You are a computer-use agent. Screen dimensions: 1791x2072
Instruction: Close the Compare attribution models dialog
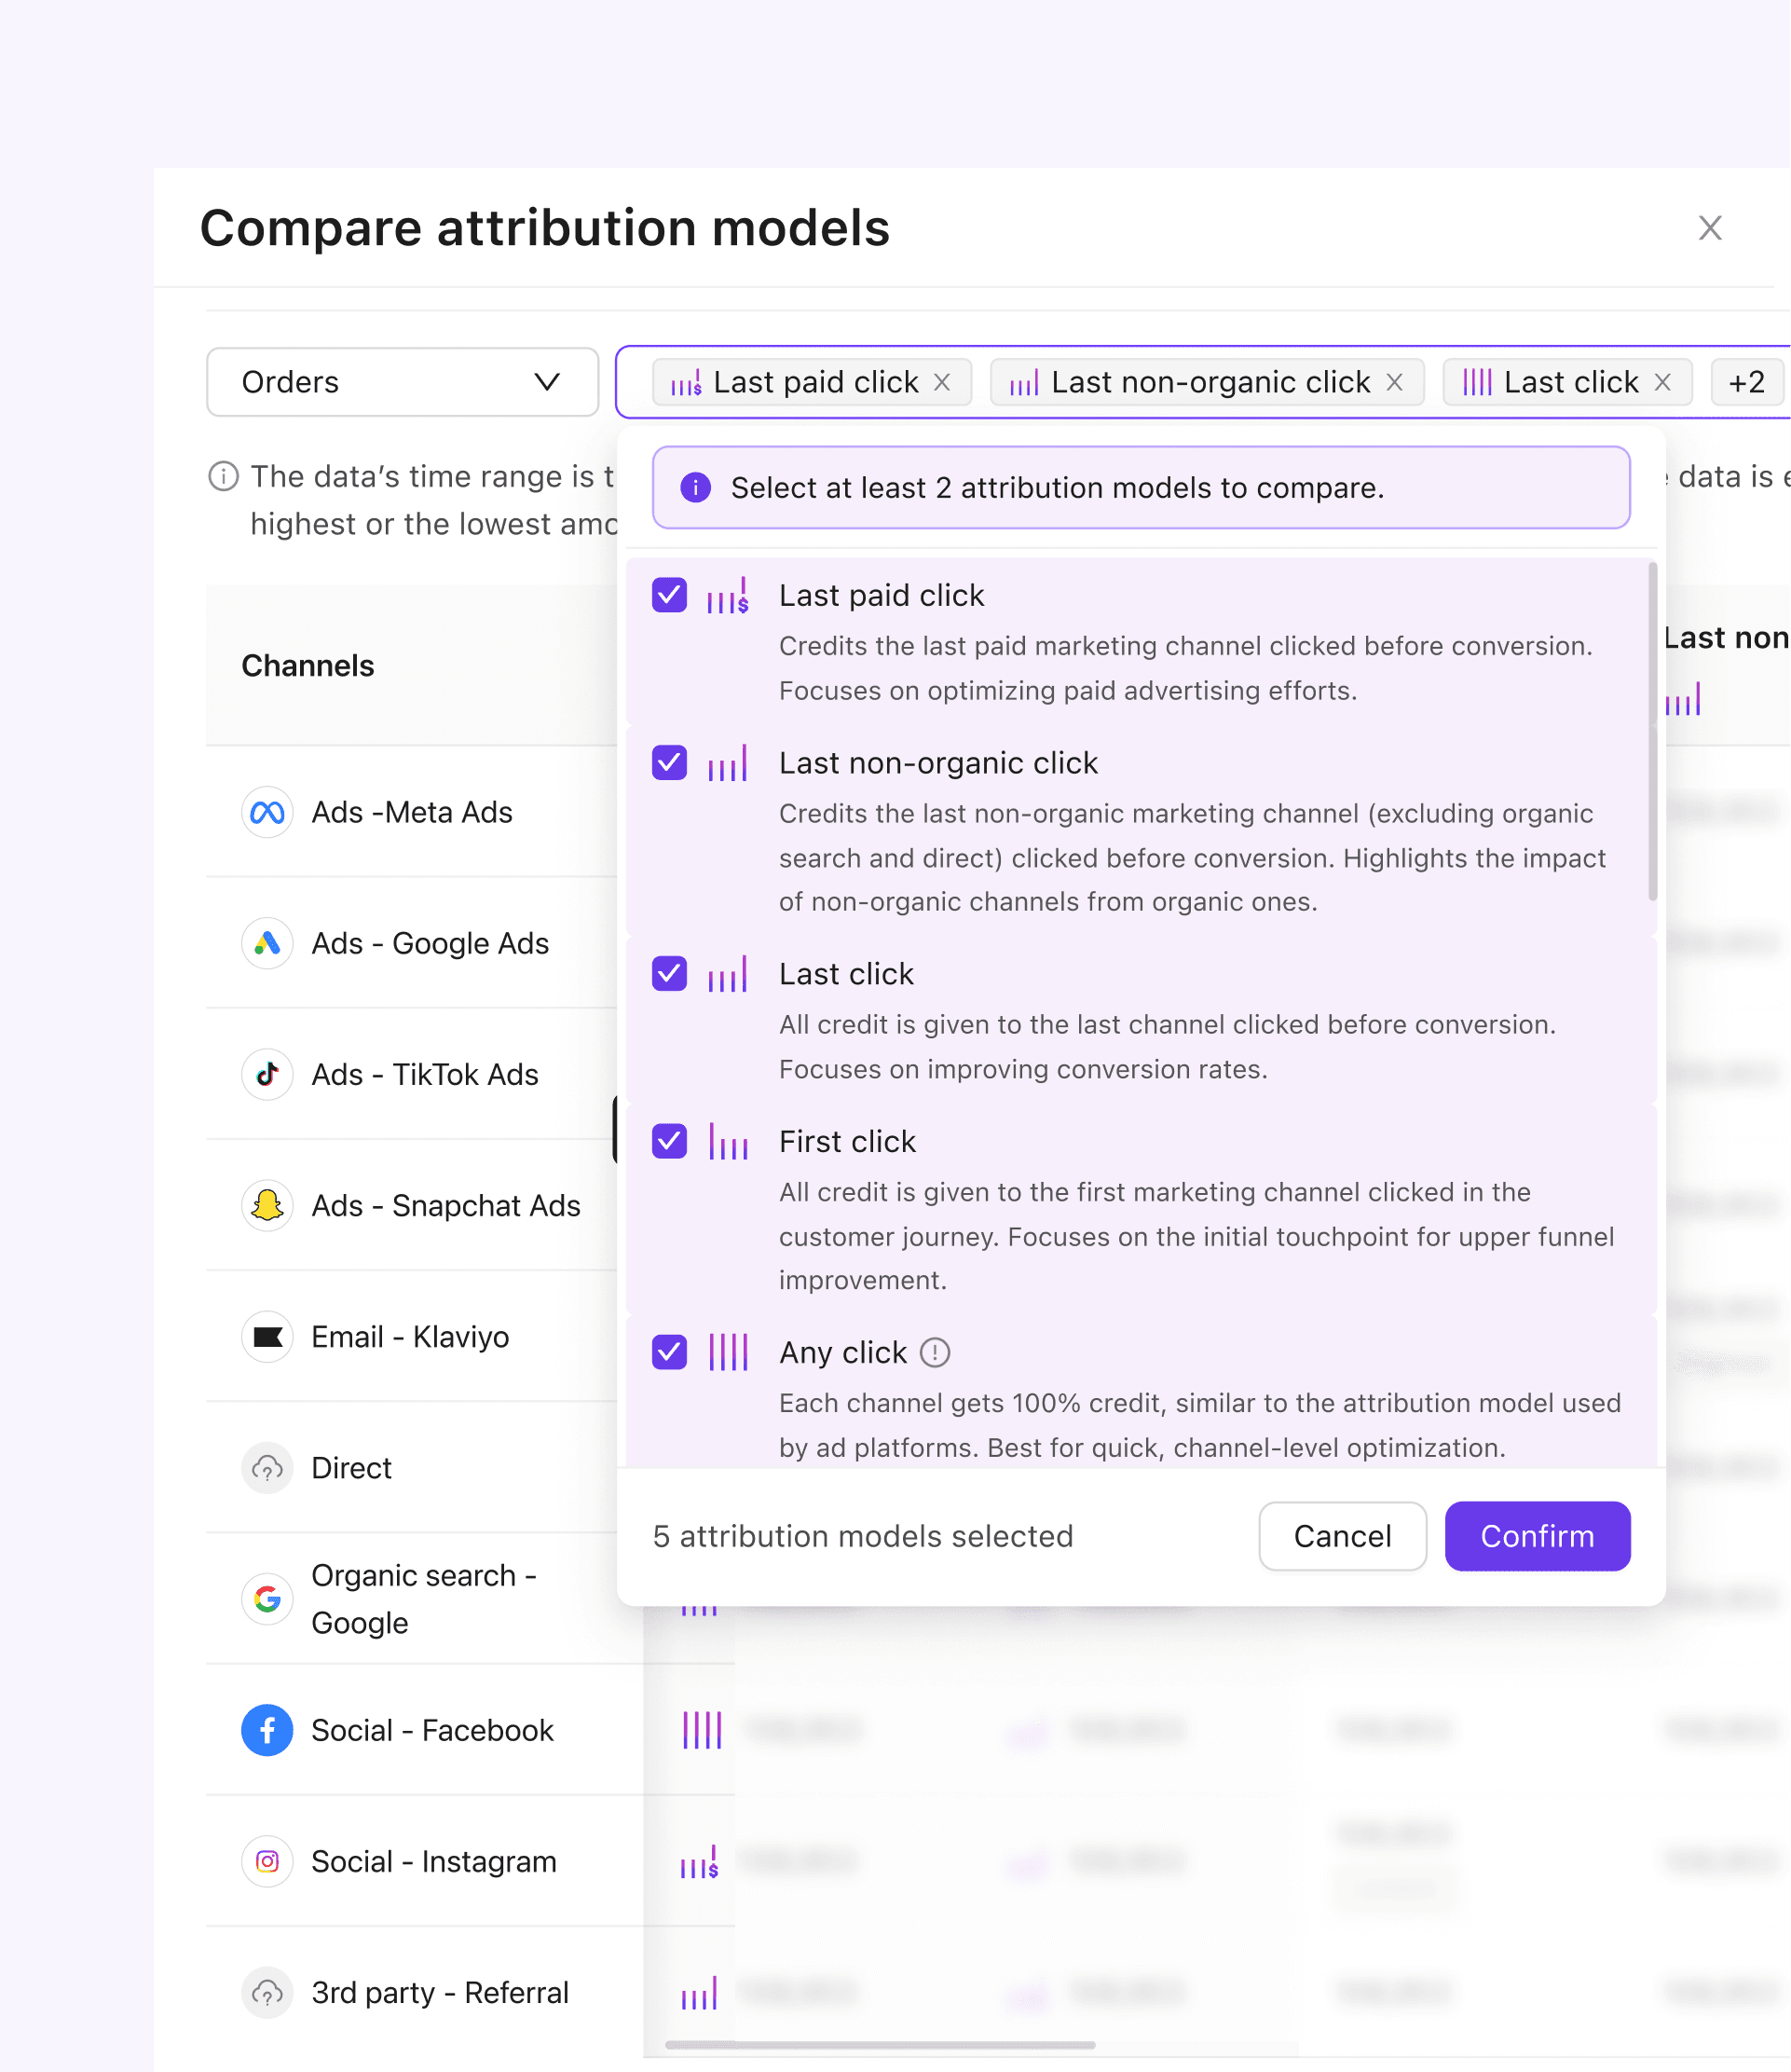click(x=1710, y=228)
